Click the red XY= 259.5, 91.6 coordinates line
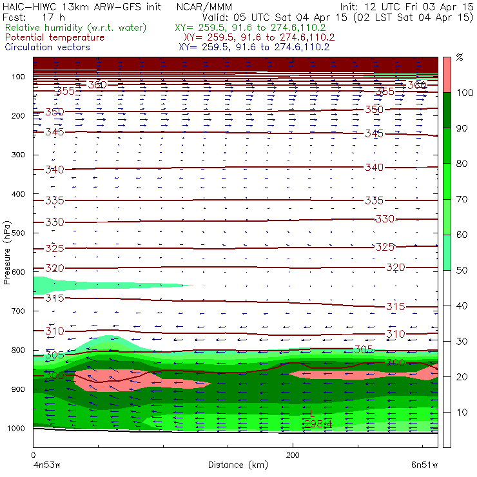This screenshot has width=477, height=477. (259, 37)
